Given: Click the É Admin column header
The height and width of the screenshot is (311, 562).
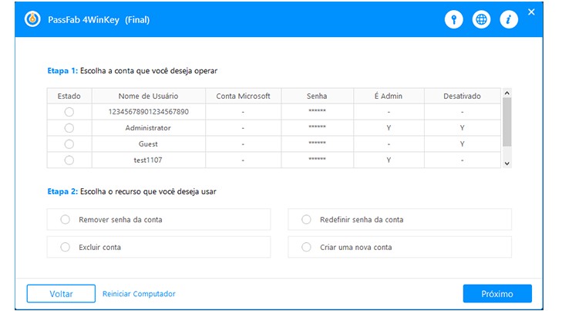Looking at the screenshot, I should (388, 96).
